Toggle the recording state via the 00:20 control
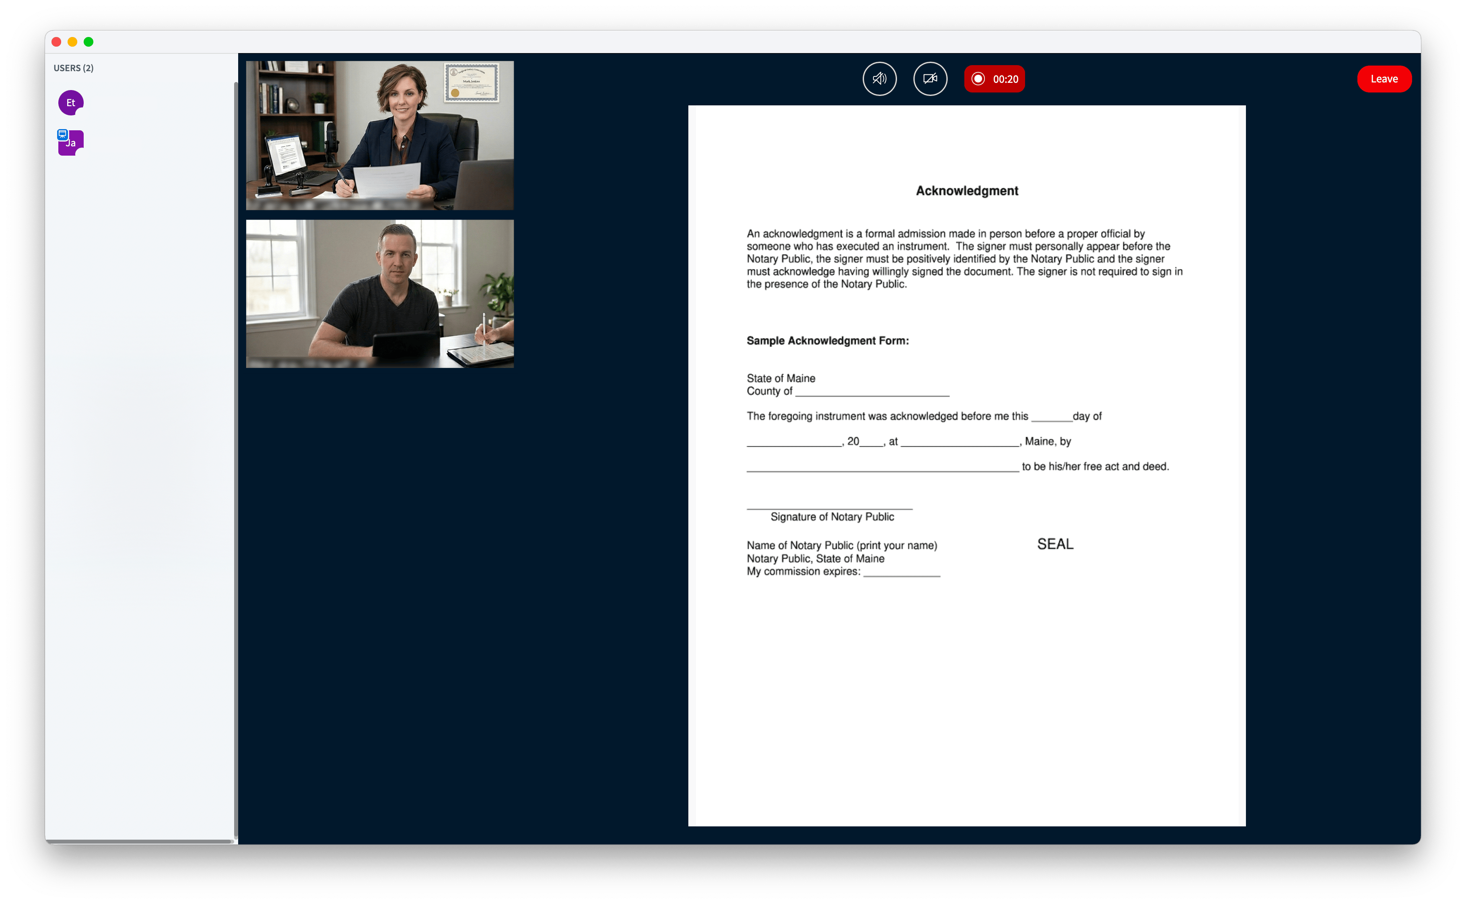Screen dimensions: 1466x904 994,78
